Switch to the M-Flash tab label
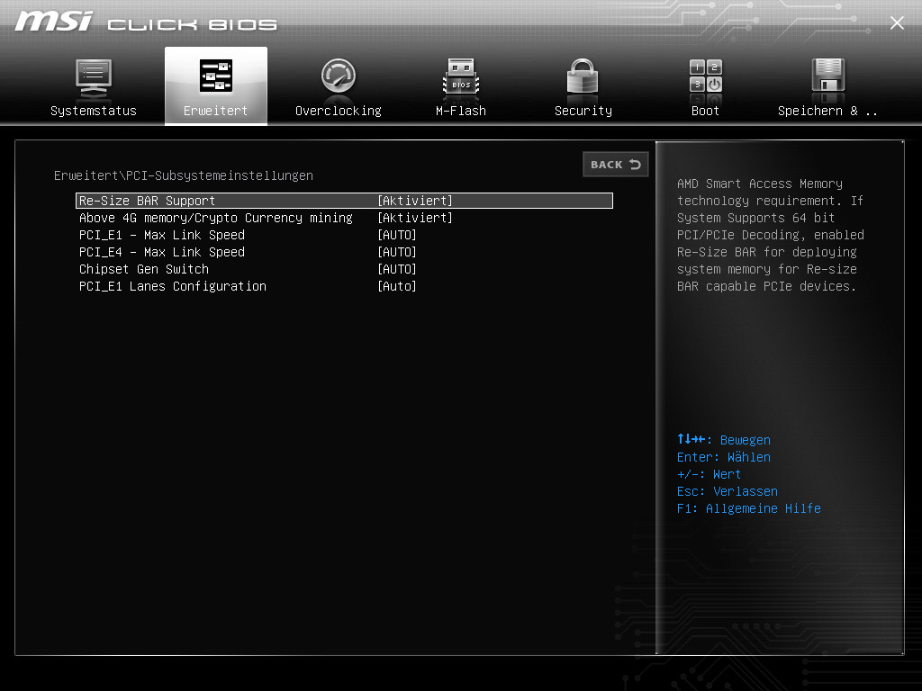This screenshot has width=922, height=691. tap(461, 111)
